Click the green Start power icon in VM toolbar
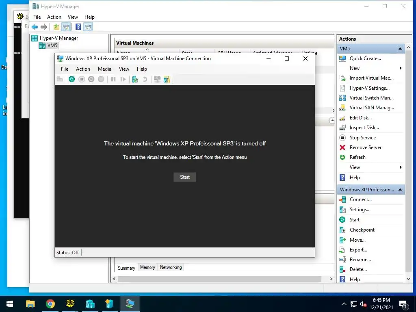 pyautogui.click(x=71, y=79)
